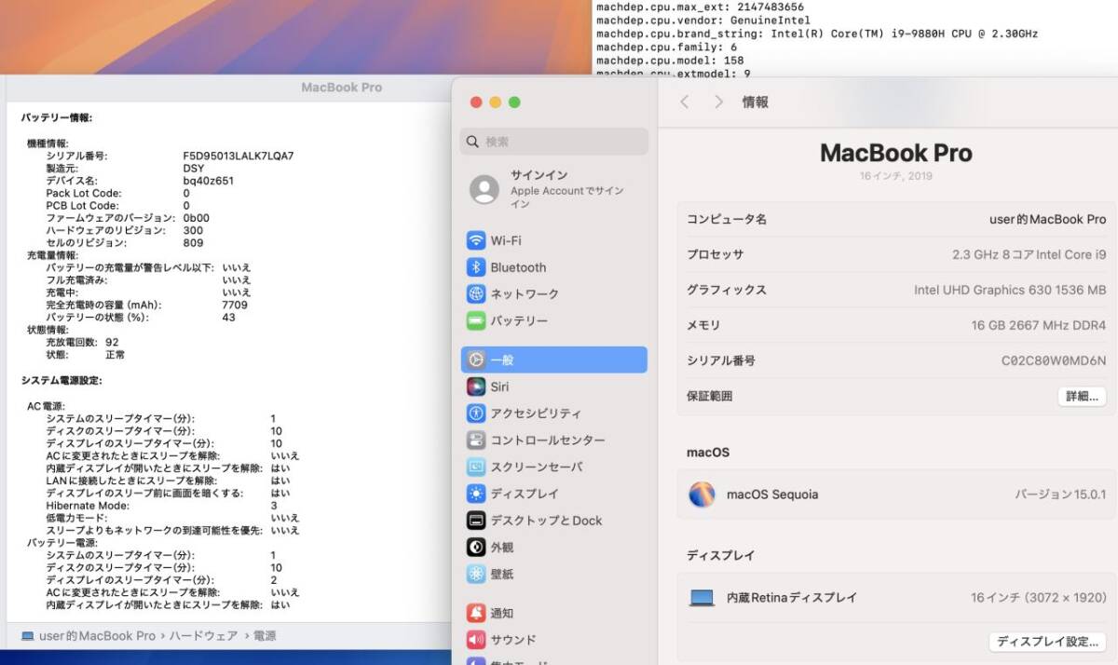Viewport: 1118px width, 665px height.
Task: Click the バッテリー battery icon
Action: pos(476,320)
